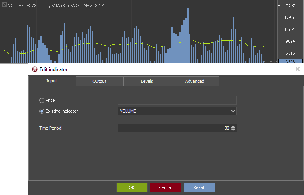Select the Price radio button
Screen dimensions: 304x195
[x=42, y=101]
